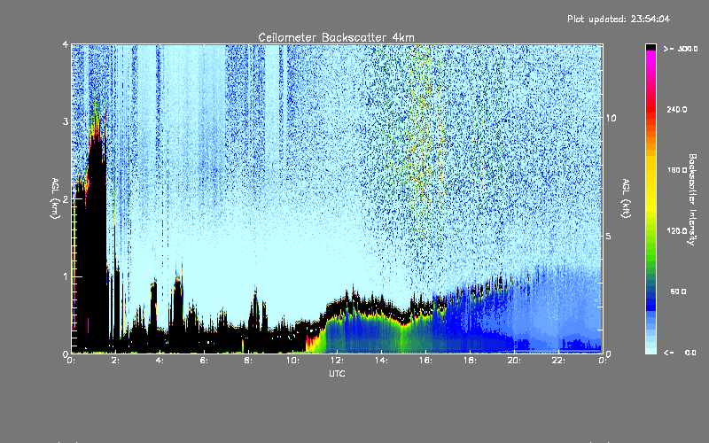Click the "60.0" colorbar label

point(678,291)
